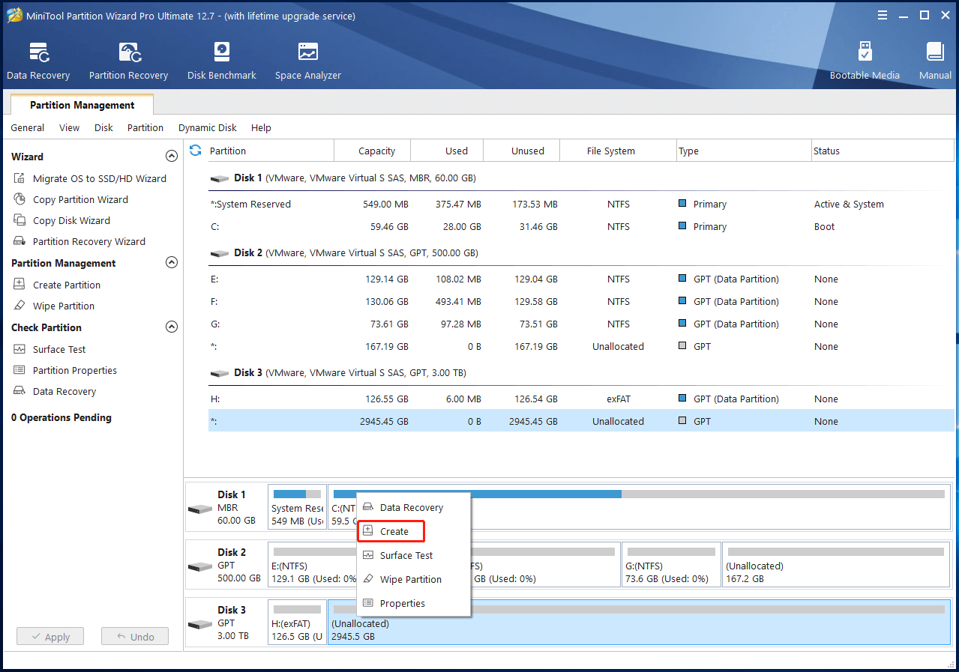Click the Undo button
Image resolution: width=959 pixels, height=672 pixels.
(135, 637)
